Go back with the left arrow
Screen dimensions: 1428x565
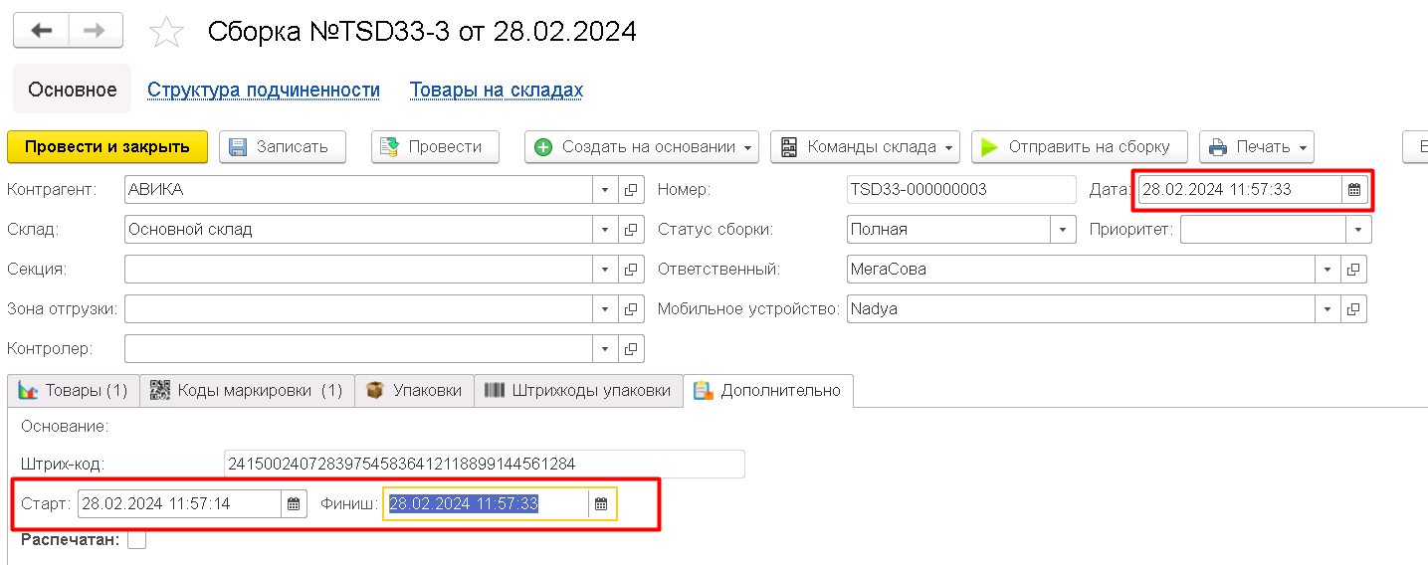tap(42, 31)
